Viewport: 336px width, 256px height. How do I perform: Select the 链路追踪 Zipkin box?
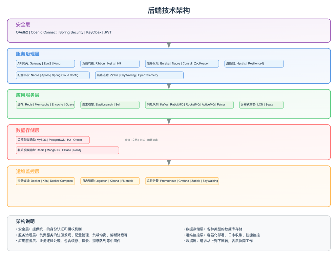click(139, 75)
